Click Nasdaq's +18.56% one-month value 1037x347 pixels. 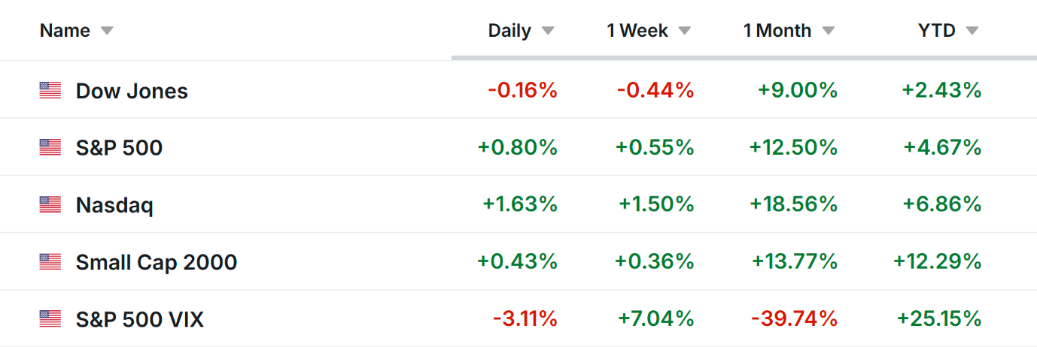793,205
